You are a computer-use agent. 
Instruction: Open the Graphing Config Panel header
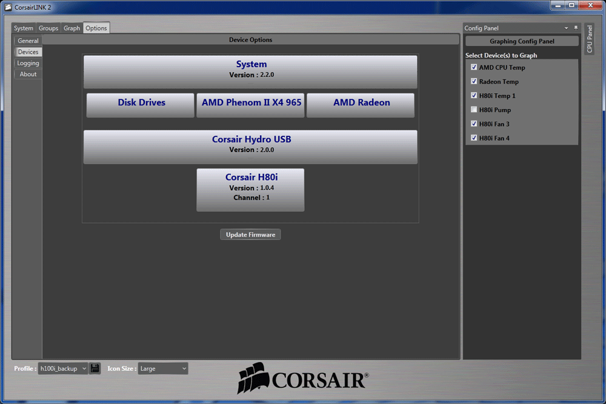click(x=521, y=41)
